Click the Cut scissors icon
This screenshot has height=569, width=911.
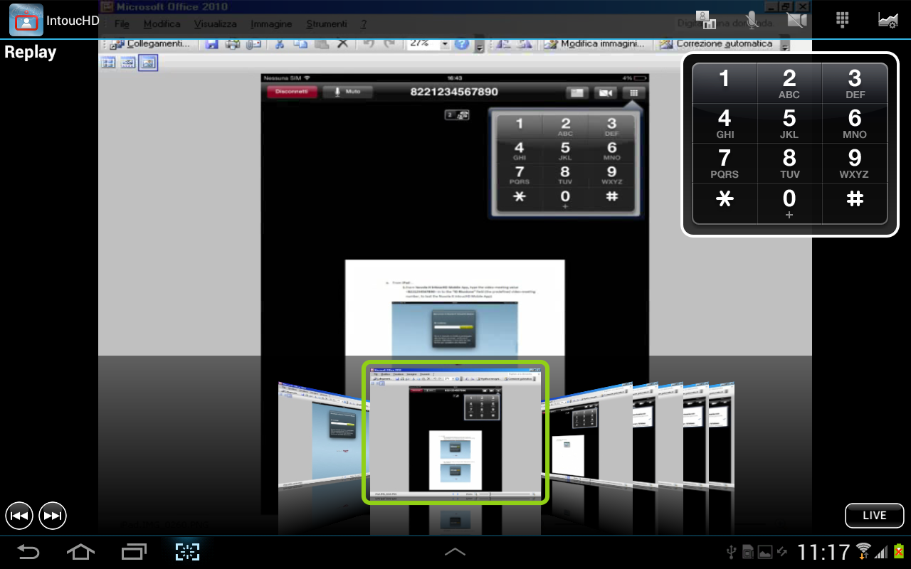pos(280,43)
